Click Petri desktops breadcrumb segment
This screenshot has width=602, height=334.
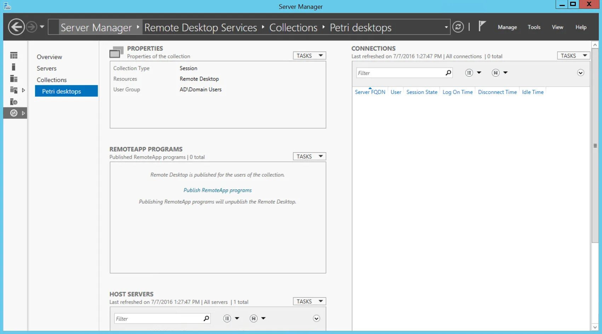(360, 27)
